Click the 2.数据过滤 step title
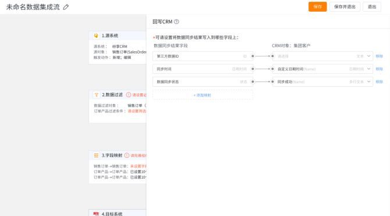The width and height of the screenshot is (390, 216). pos(112,95)
